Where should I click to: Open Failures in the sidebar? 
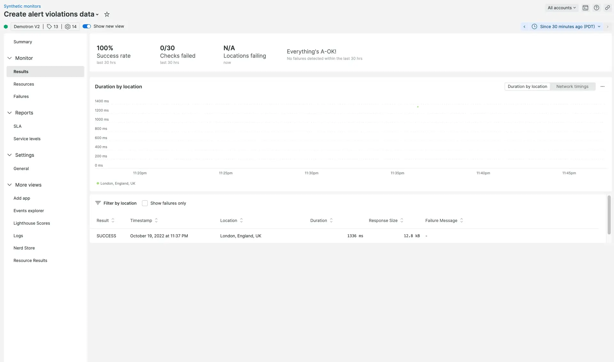tap(21, 96)
